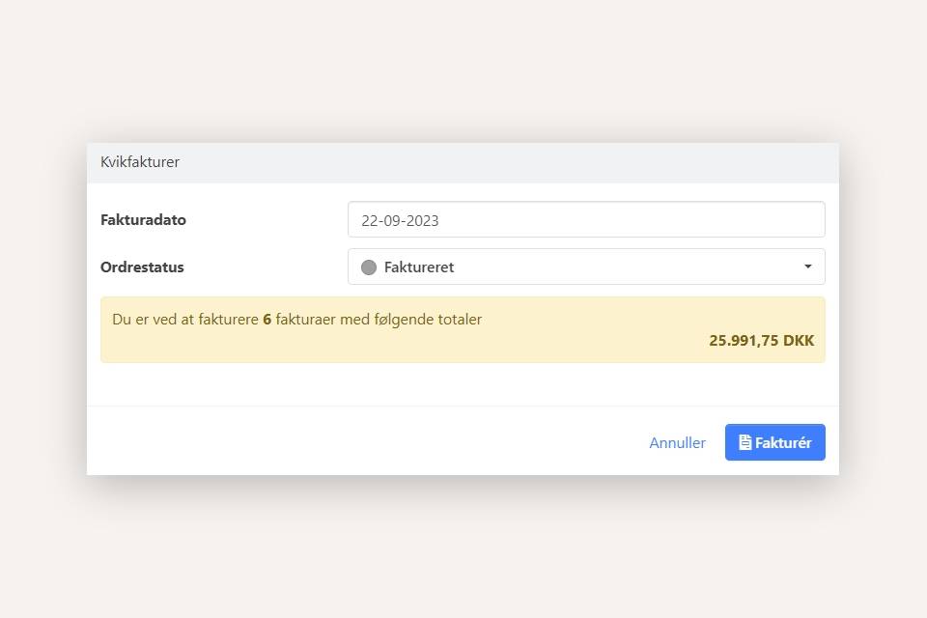Click the backdrop outside the dialog

pos(463,550)
